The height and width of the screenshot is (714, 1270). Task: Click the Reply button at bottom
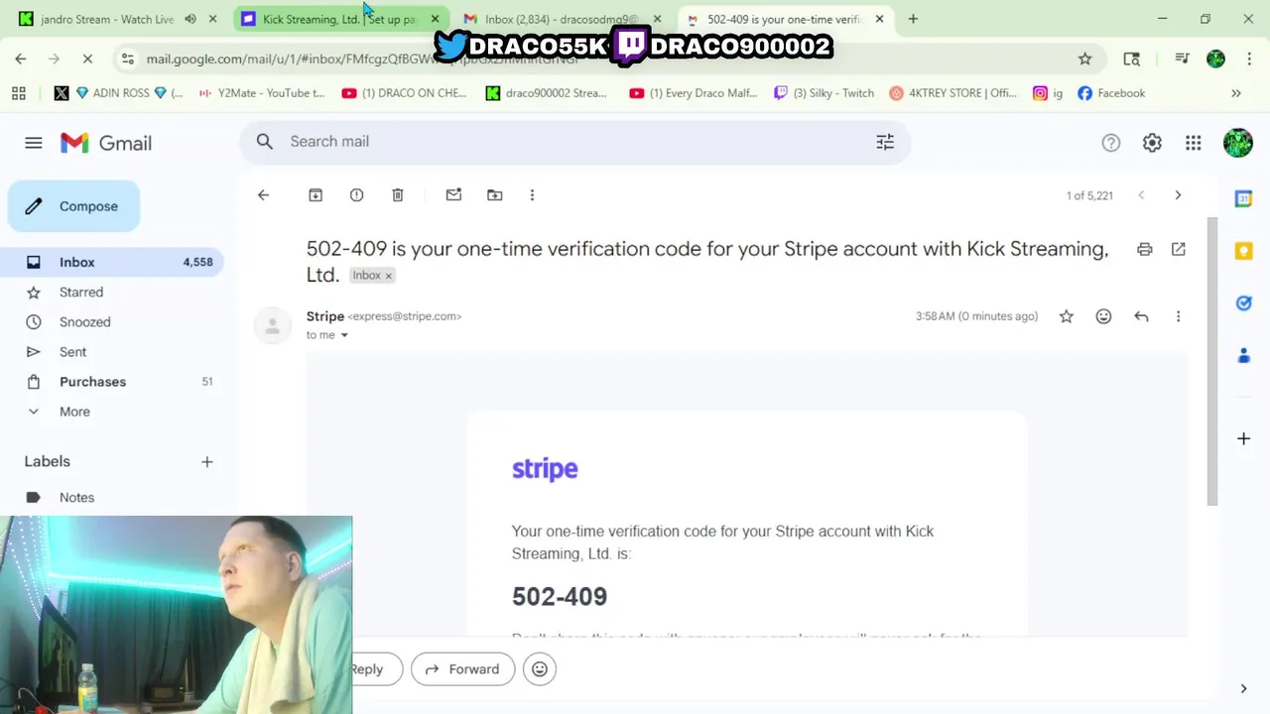375,669
